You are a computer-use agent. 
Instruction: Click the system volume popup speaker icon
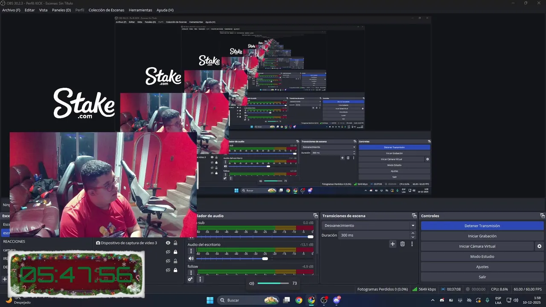[x=252, y=283]
